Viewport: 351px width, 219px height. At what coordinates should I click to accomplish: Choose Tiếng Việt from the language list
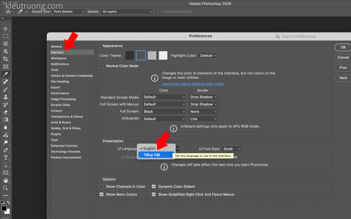pyautogui.click(x=156, y=155)
